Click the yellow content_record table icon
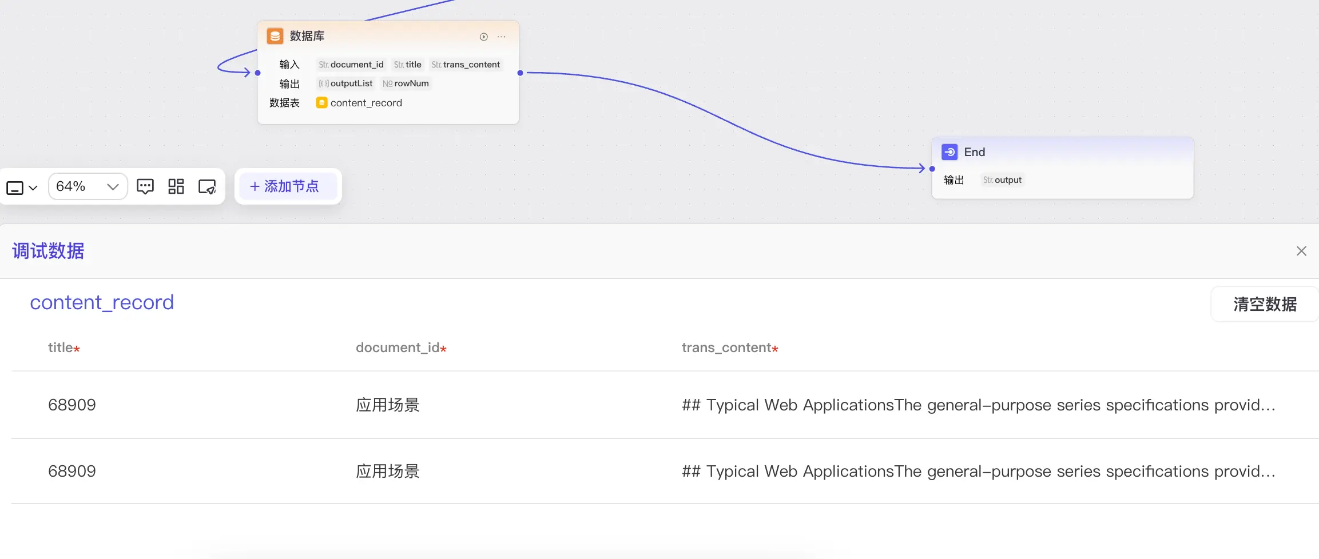 pos(321,103)
